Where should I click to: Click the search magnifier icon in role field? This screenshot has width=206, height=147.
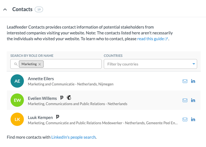pyautogui.click(x=16, y=64)
